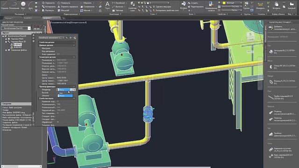Add a new drawing tab with plus

(x=64, y=18)
